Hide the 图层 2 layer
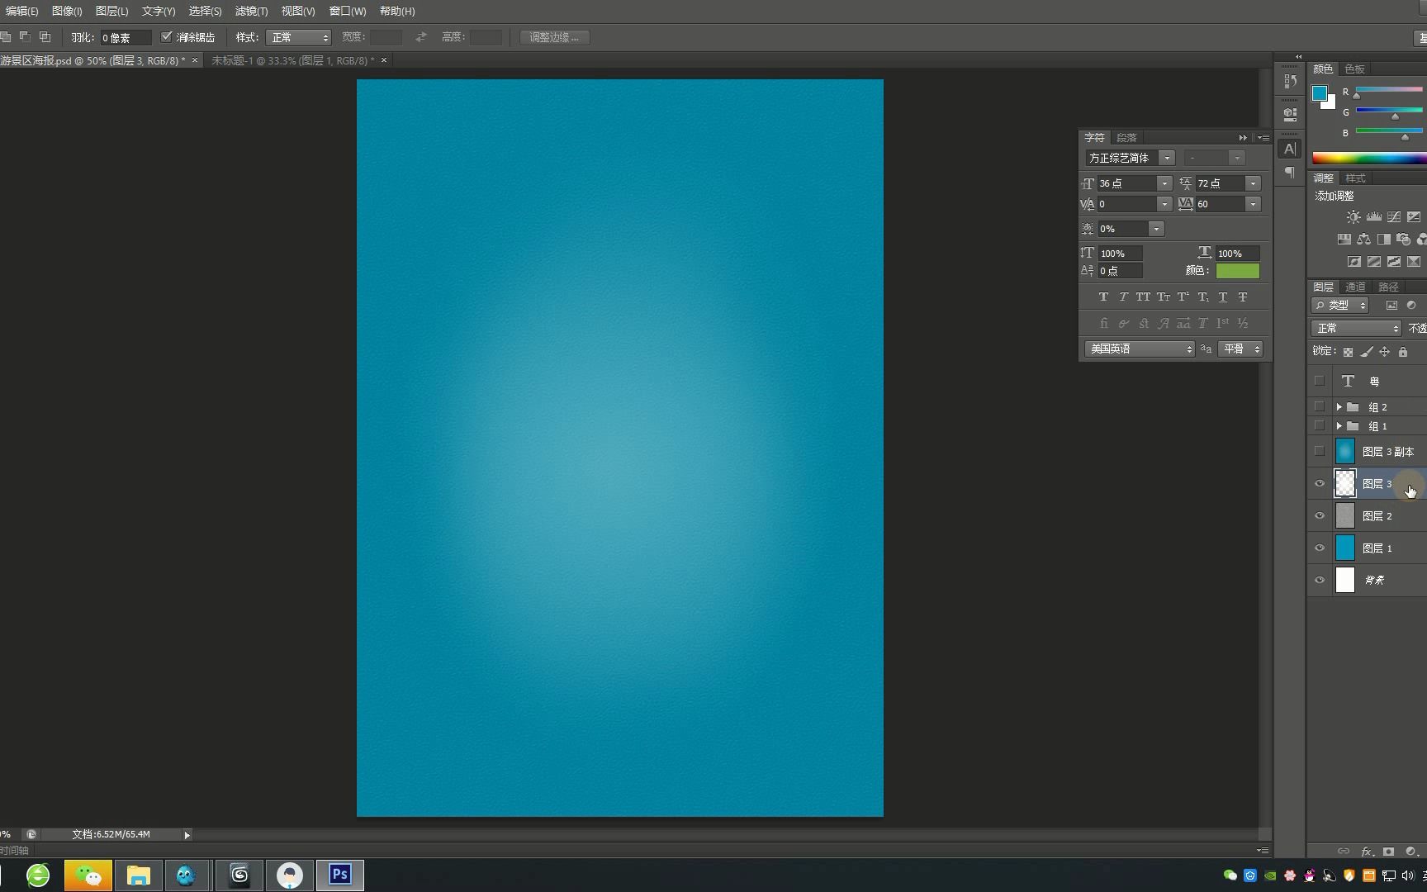This screenshot has width=1427, height=892. click(1319, 515)
